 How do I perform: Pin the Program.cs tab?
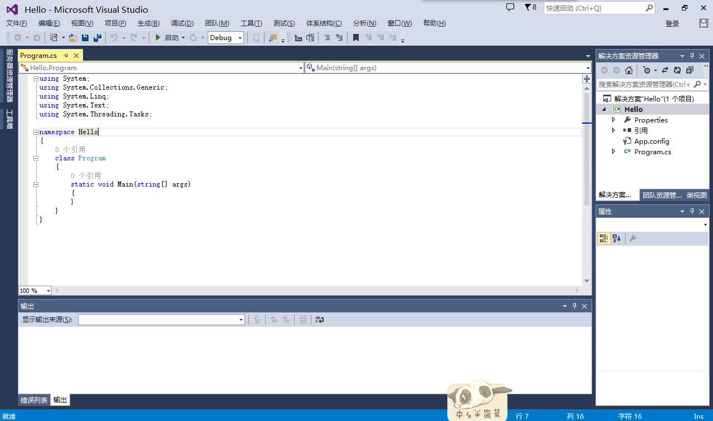(x=66, y=55)
